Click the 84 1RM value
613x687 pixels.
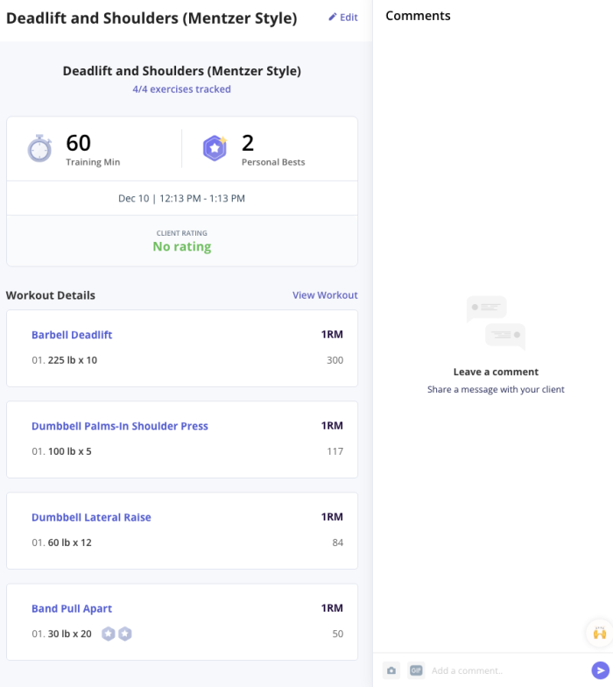coord(338,542)
